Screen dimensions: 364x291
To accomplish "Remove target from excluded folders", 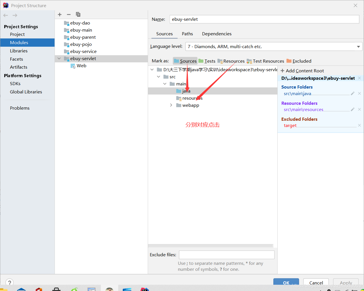I will pyautogui.click(x=359, y=125).
